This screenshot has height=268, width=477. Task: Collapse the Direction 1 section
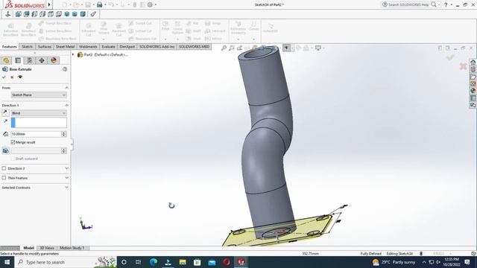66,105
